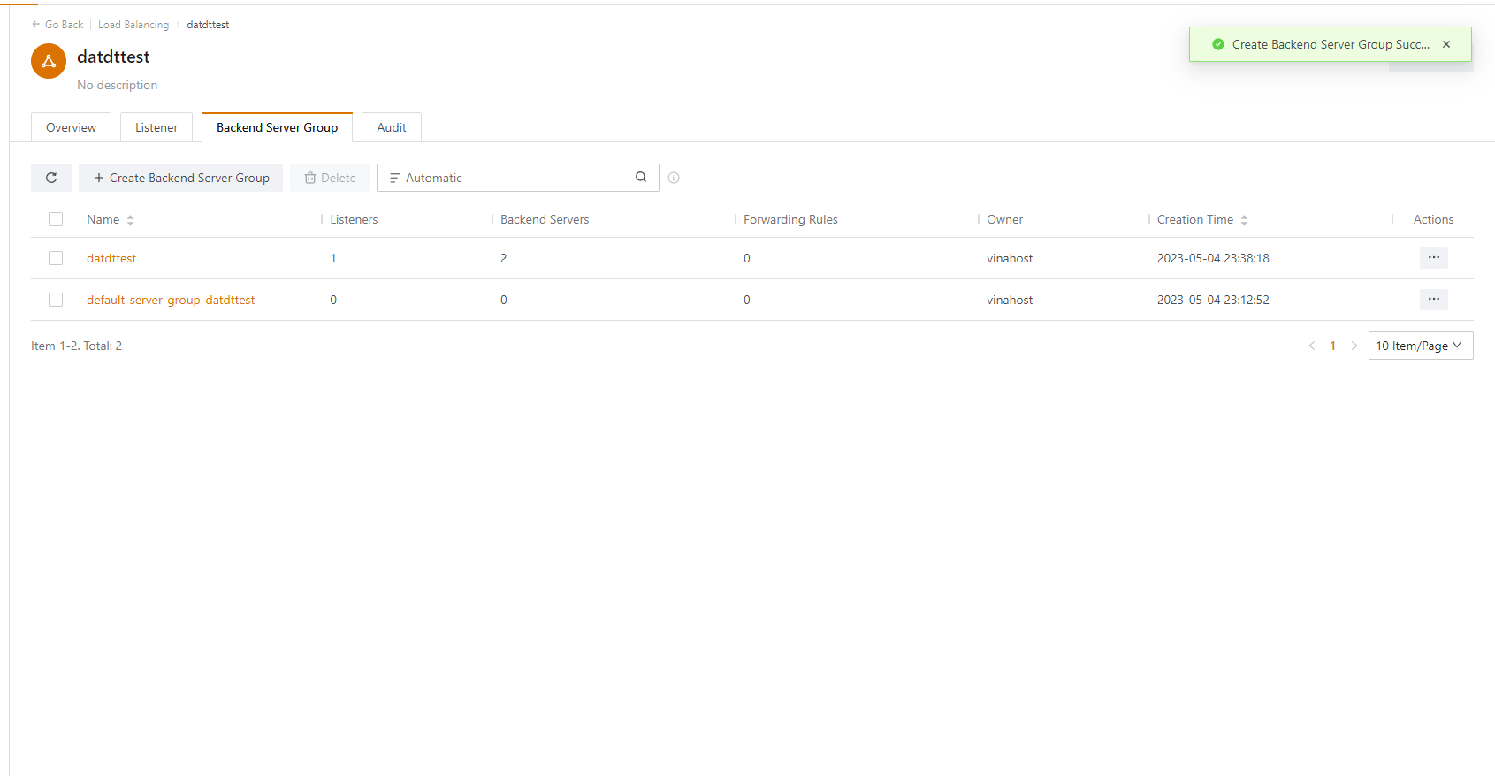Click the search magnifier icon

pos(641,178)
